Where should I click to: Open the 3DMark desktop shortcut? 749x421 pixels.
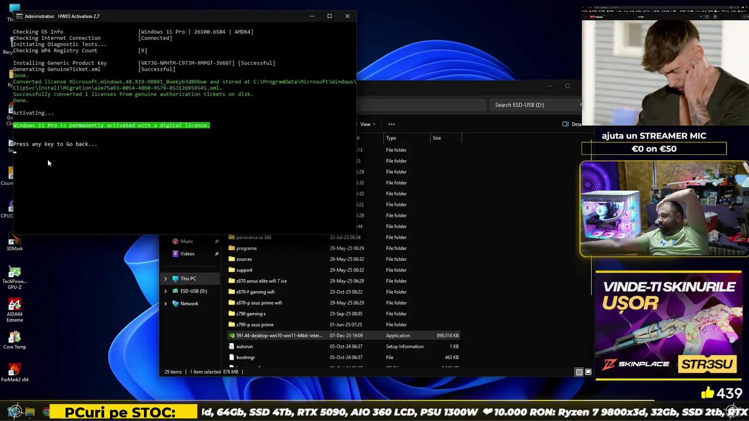pyautogui.click(x=15, y=241)
